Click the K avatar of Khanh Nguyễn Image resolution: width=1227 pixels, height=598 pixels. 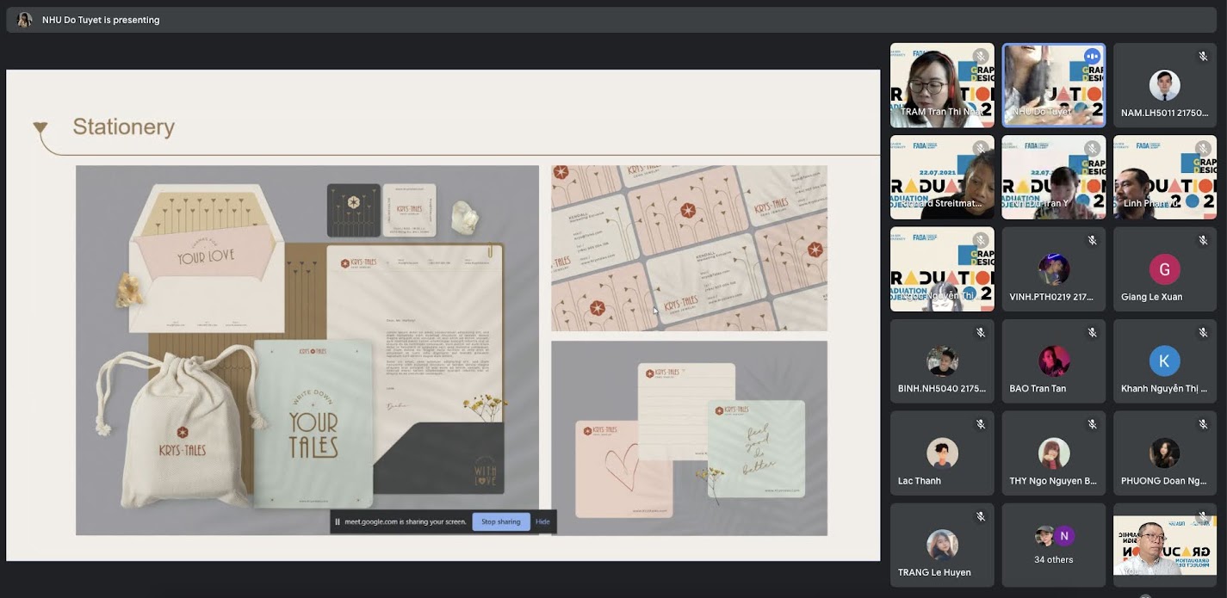click(x=1165, y=361)
